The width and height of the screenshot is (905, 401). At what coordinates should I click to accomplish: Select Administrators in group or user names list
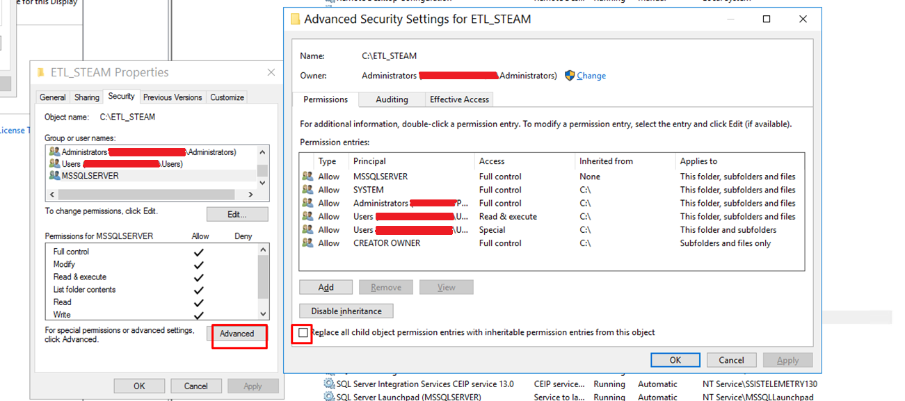(x=151, y=152)
